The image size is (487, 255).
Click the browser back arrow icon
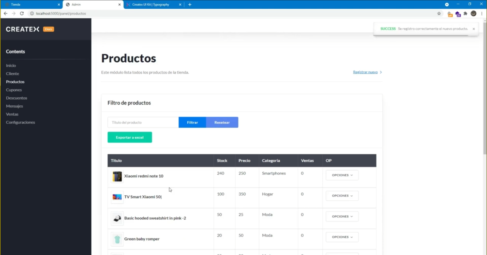coord(6,13)
